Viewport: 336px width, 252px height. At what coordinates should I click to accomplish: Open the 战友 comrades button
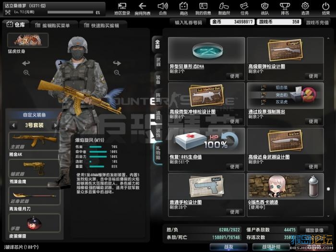click(x=228, y=247)
